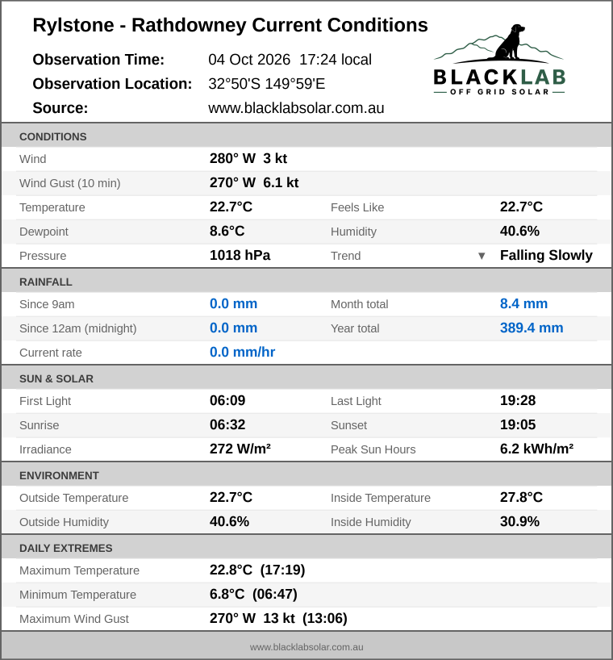The width and height of the screenshot is (613, 660).
Task: Select the Maximum Temperature value '22.8°C (17:19)'
Action: click(x=257, y=570)
